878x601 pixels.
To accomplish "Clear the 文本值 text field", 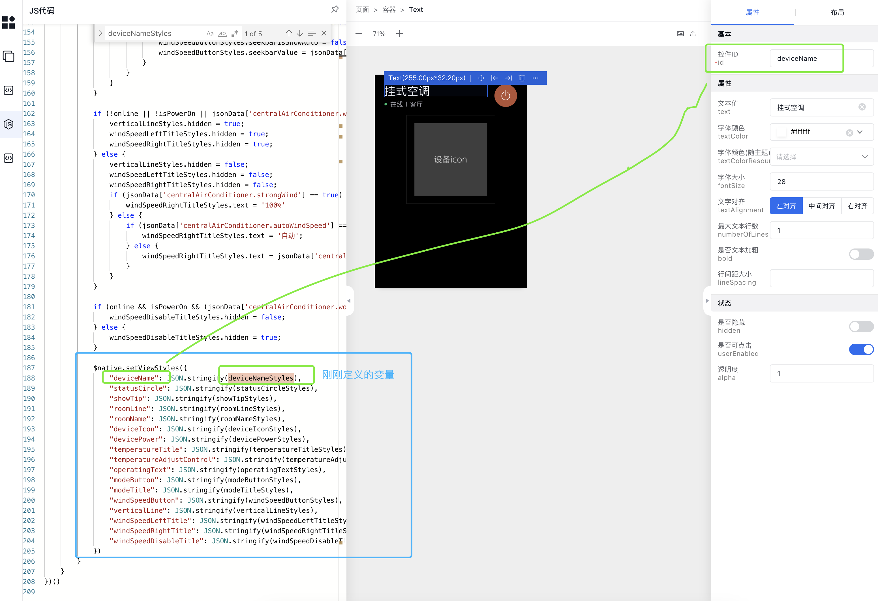I will coord(862,107).
